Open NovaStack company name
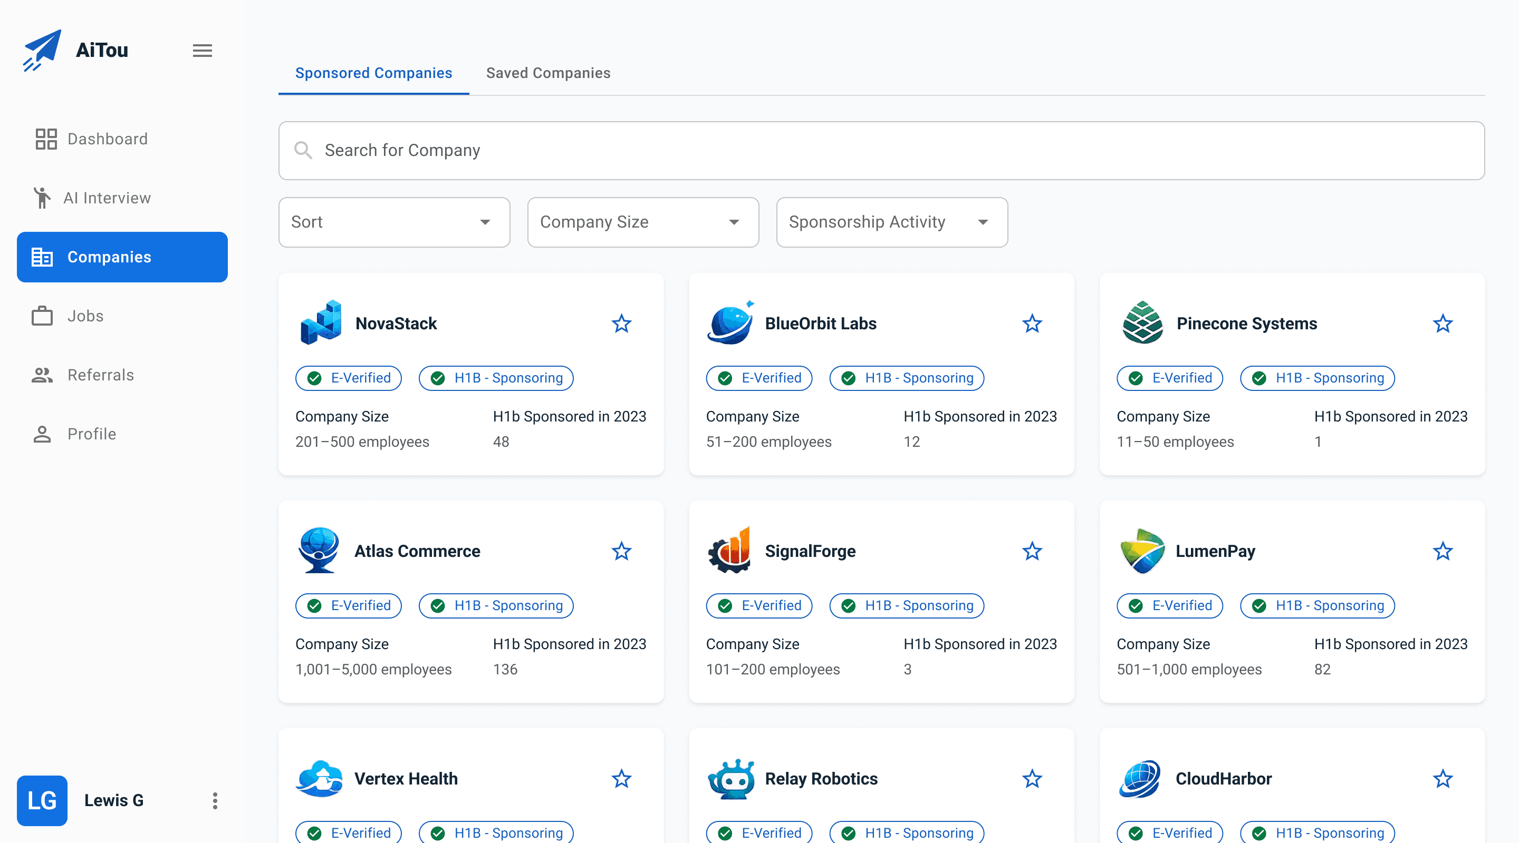Image resolution: width=1519 pixels, height=843 pixels. click(x=396, y=324)
